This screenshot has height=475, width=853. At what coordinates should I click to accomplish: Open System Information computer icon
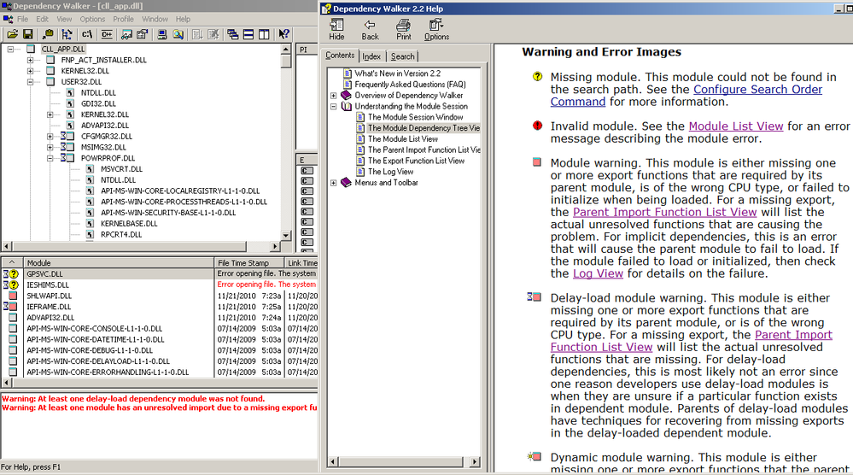(162, 34)
